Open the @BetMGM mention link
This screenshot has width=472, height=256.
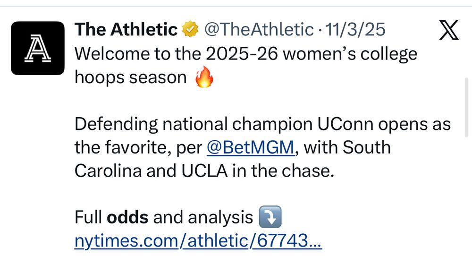point(251,148)
